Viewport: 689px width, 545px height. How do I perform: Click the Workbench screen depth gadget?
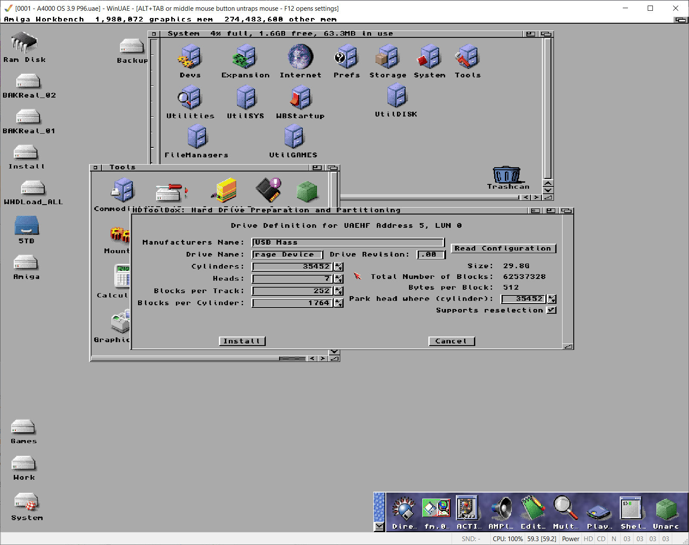click(x=680, y=20)
